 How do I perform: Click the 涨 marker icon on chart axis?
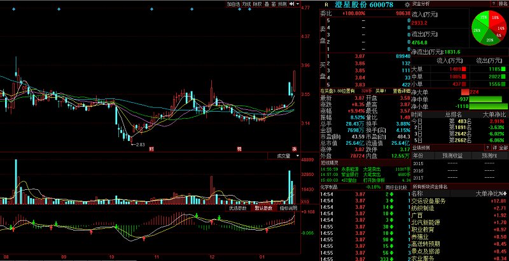(x=295, y=149)
